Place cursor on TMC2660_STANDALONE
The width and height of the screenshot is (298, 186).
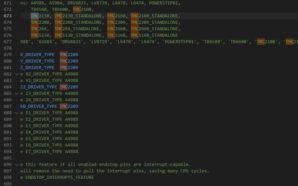154,28
